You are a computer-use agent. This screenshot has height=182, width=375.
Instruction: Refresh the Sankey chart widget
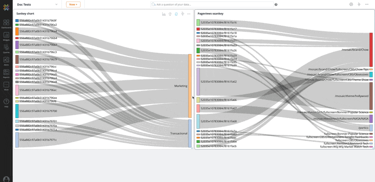tap(176, 14)
